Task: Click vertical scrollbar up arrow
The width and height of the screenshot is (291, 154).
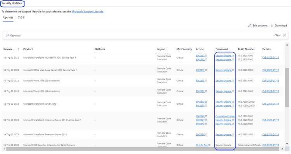Action: point(287,45)
